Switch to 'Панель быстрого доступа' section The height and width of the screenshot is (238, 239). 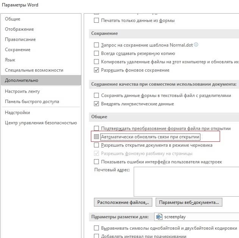pos(32,102)
